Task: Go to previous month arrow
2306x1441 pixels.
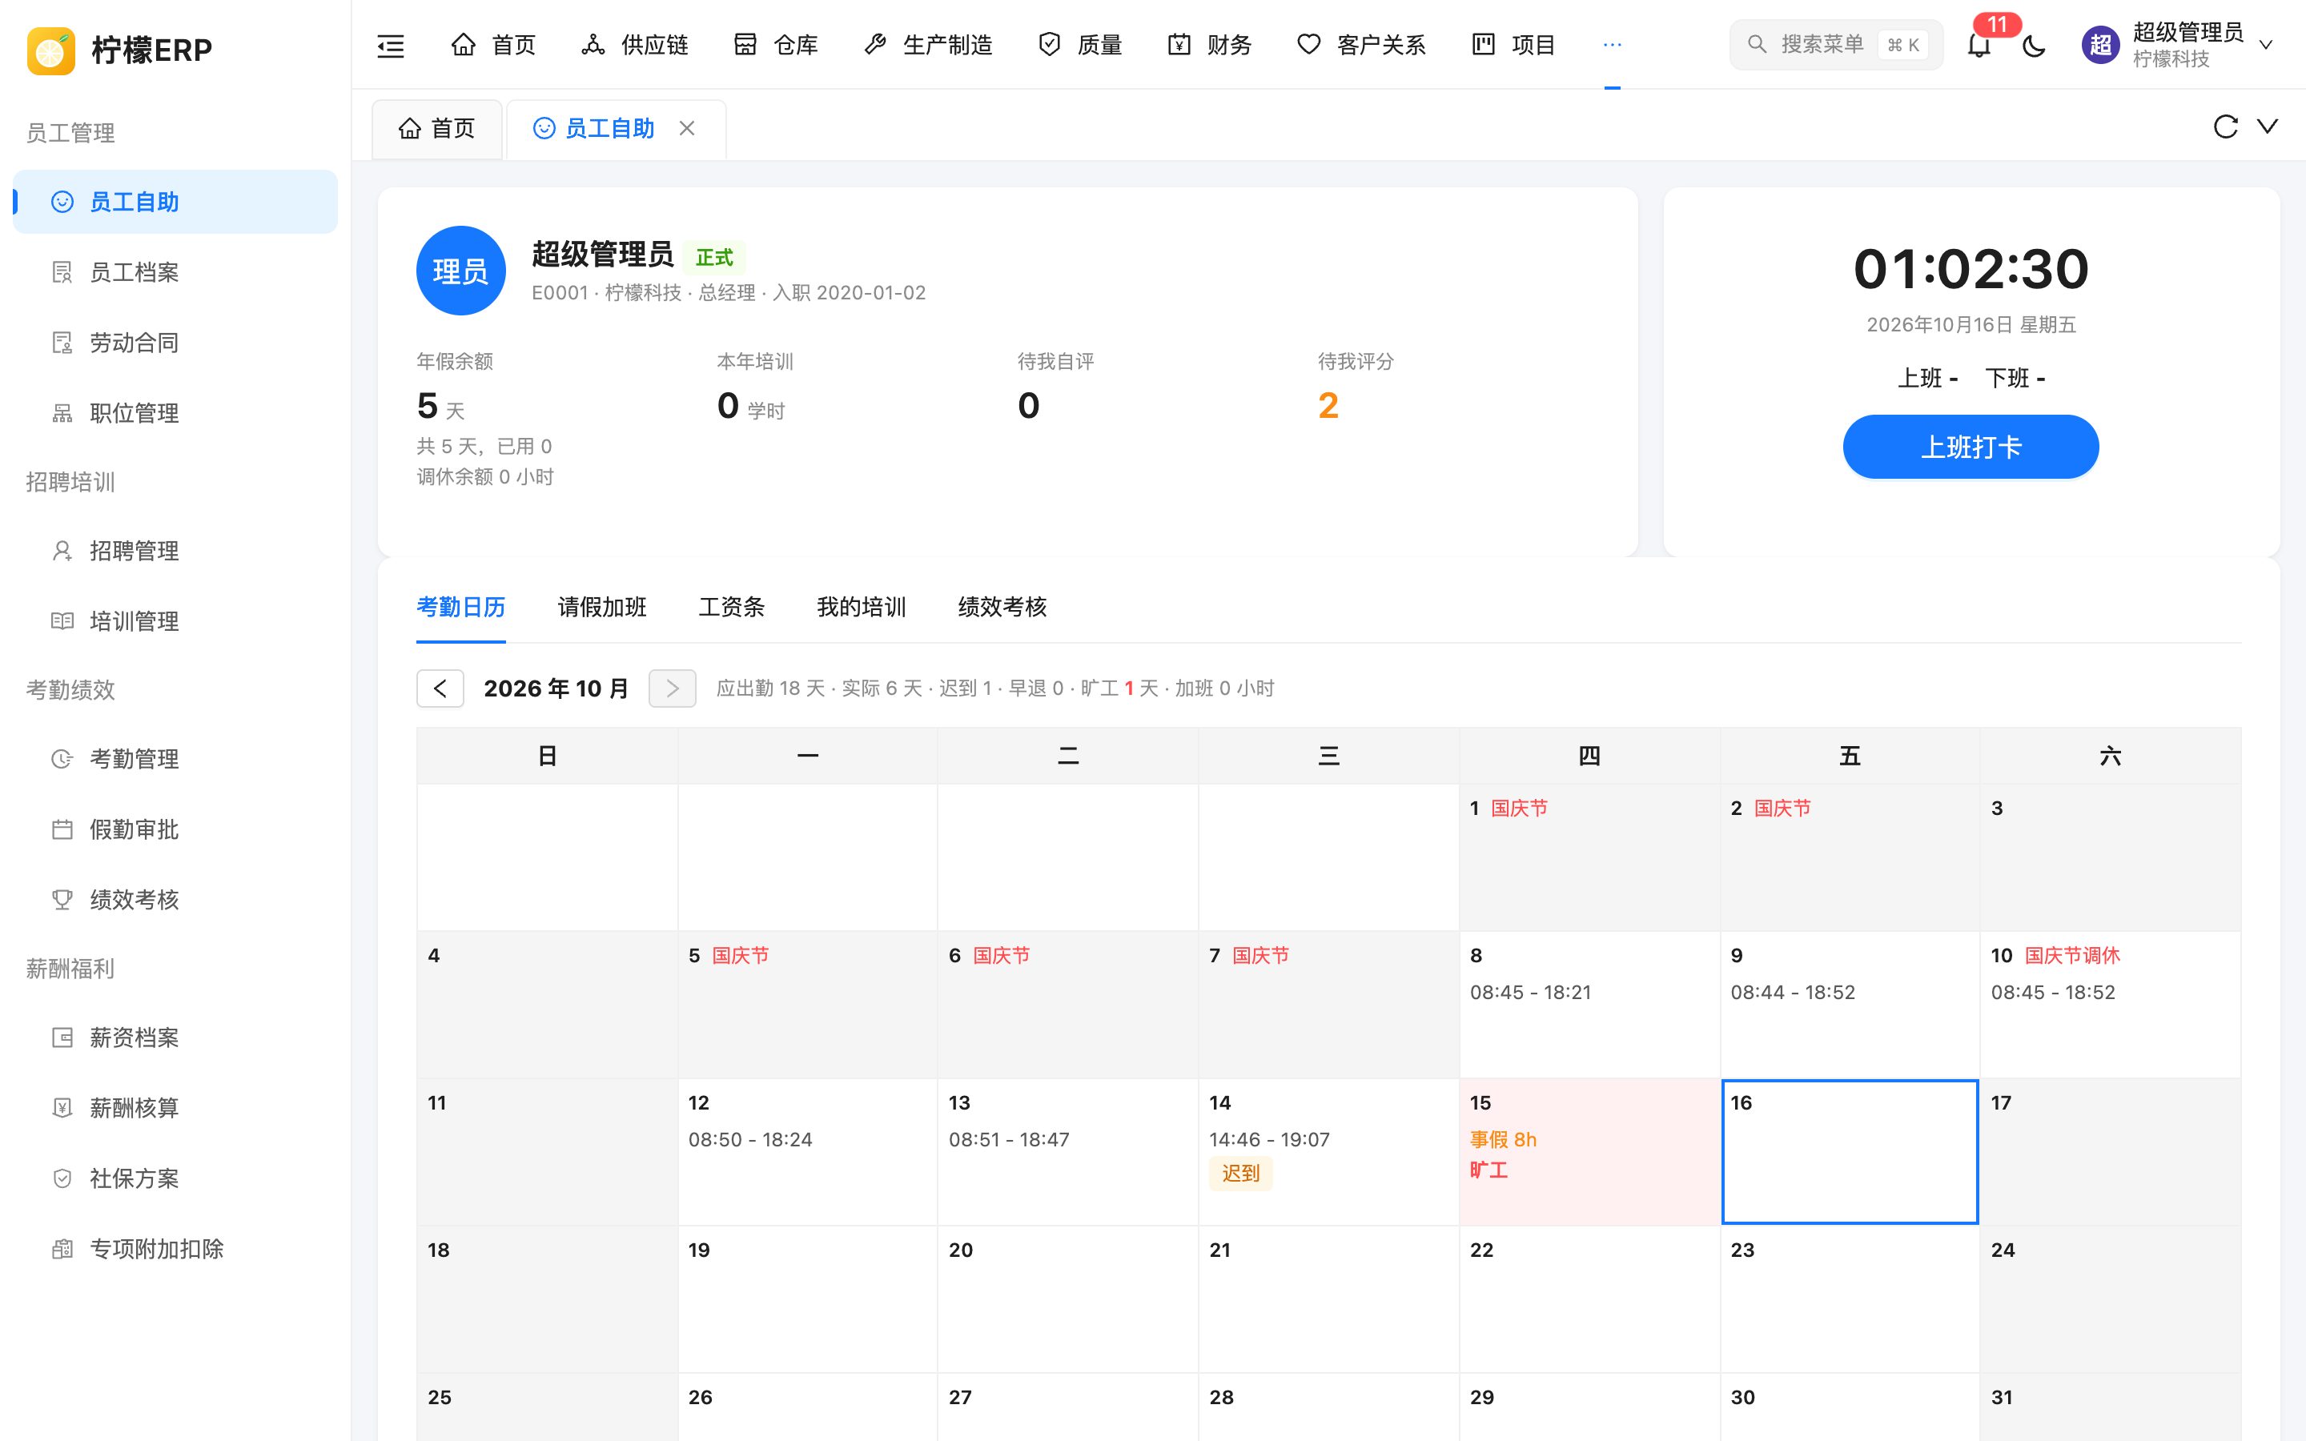Action: pyautogui.click(x=440, y=688)
